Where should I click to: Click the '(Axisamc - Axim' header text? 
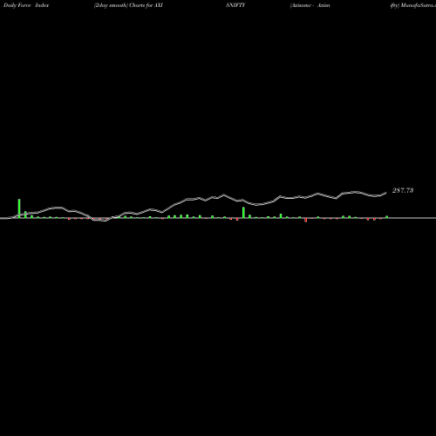coord(310,5)
